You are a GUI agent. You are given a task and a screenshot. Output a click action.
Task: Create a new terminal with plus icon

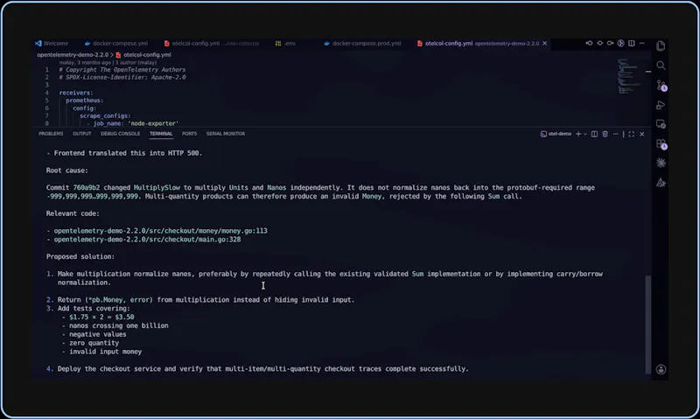pos(578,134)
